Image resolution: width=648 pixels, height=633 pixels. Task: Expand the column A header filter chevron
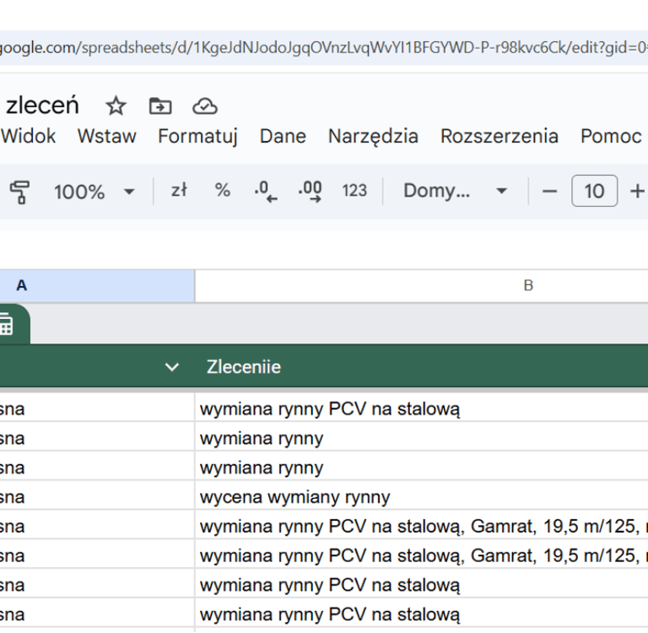point(172,367)
